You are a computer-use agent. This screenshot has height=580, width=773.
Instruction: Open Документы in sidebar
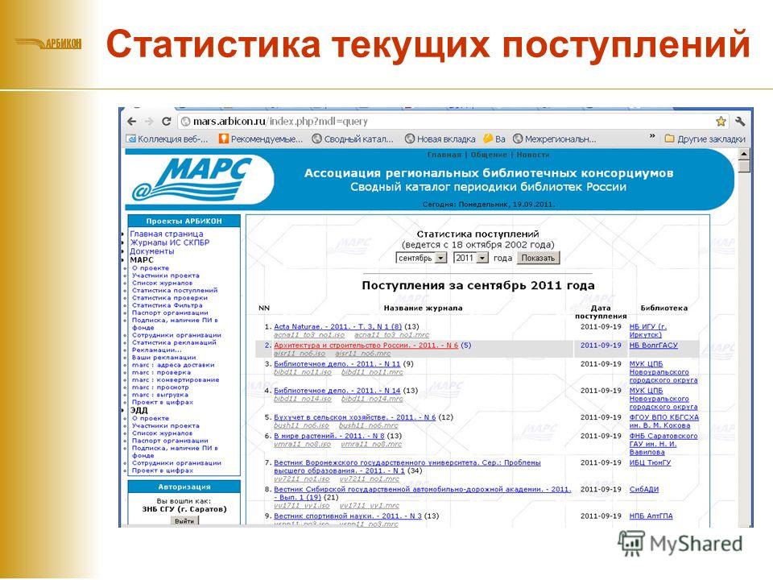coord(152,251)
